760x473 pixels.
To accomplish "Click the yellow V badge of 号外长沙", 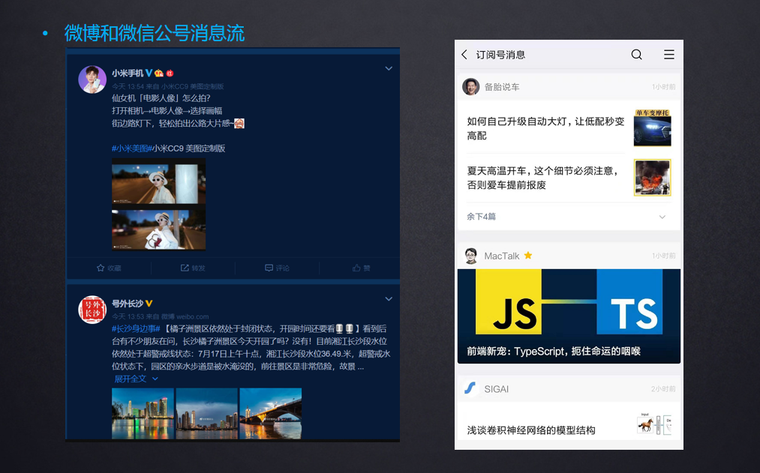I will (x=149, y=304).
